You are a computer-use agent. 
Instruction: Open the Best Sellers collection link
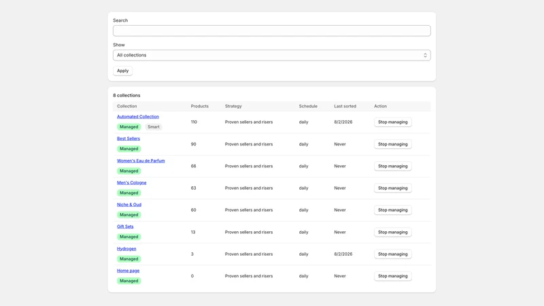pos(129,139)
